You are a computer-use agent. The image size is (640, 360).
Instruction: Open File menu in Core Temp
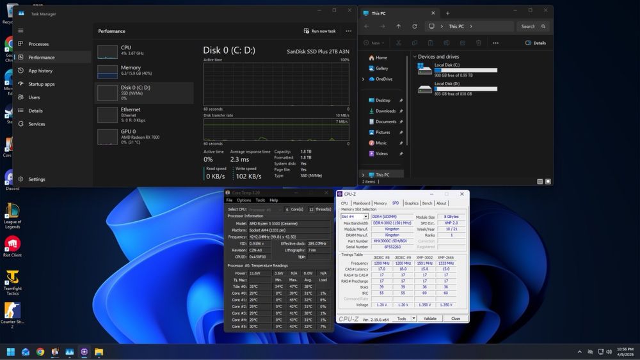229,200
